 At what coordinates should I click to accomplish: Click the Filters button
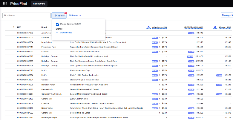pos(59,16)
